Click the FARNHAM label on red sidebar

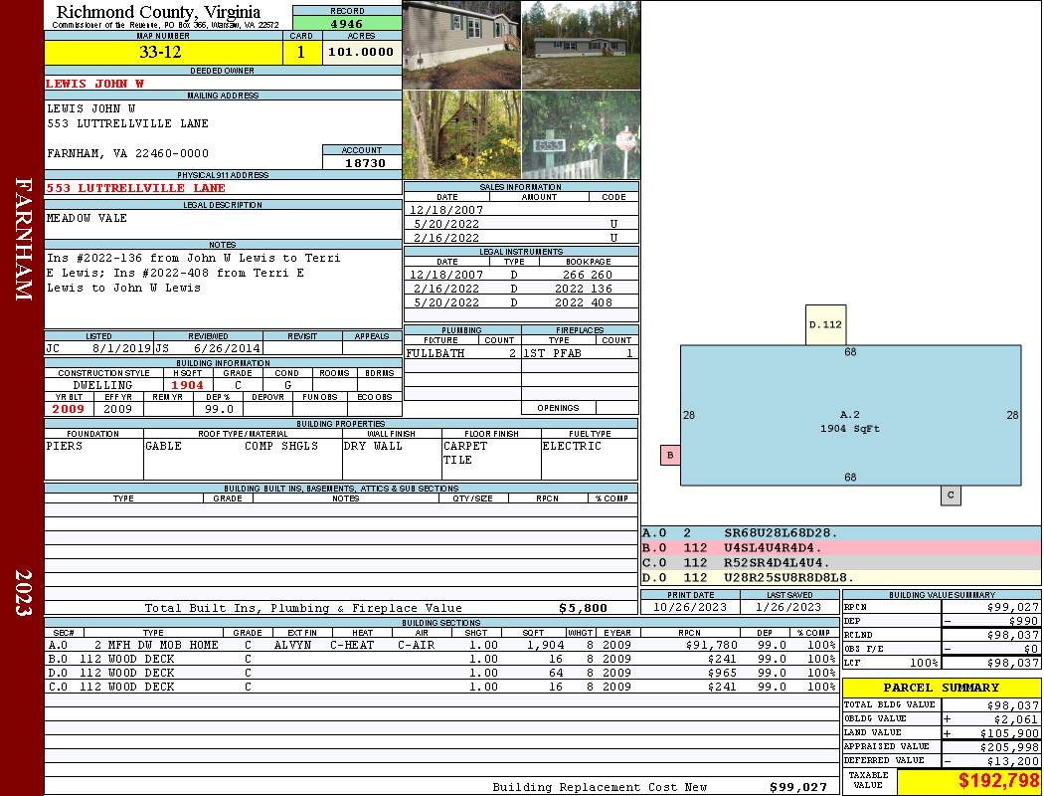[x=23, y=239]
